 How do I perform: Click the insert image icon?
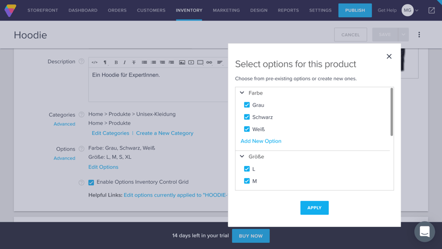click(182, 63)
